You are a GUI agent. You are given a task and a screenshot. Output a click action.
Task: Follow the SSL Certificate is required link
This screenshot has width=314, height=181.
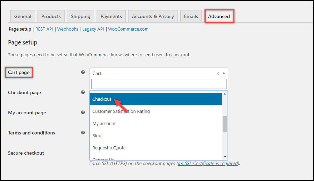208,163
